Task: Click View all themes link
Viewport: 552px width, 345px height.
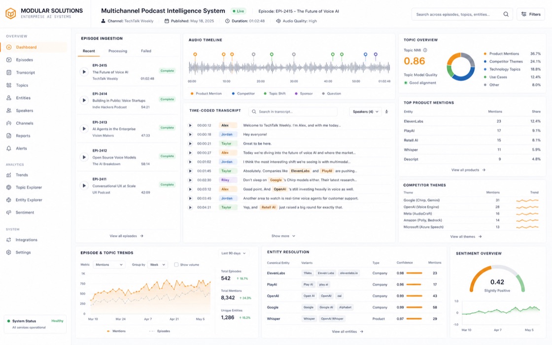Action: click(x=466, y=237)
